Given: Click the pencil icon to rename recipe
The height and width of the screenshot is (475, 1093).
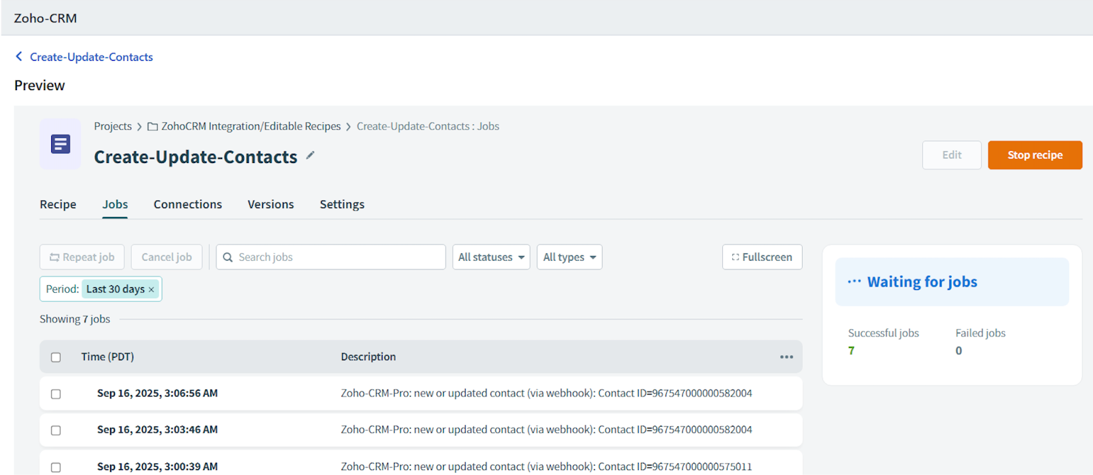Looking at the screenshot, I should [x=310, y=156].
